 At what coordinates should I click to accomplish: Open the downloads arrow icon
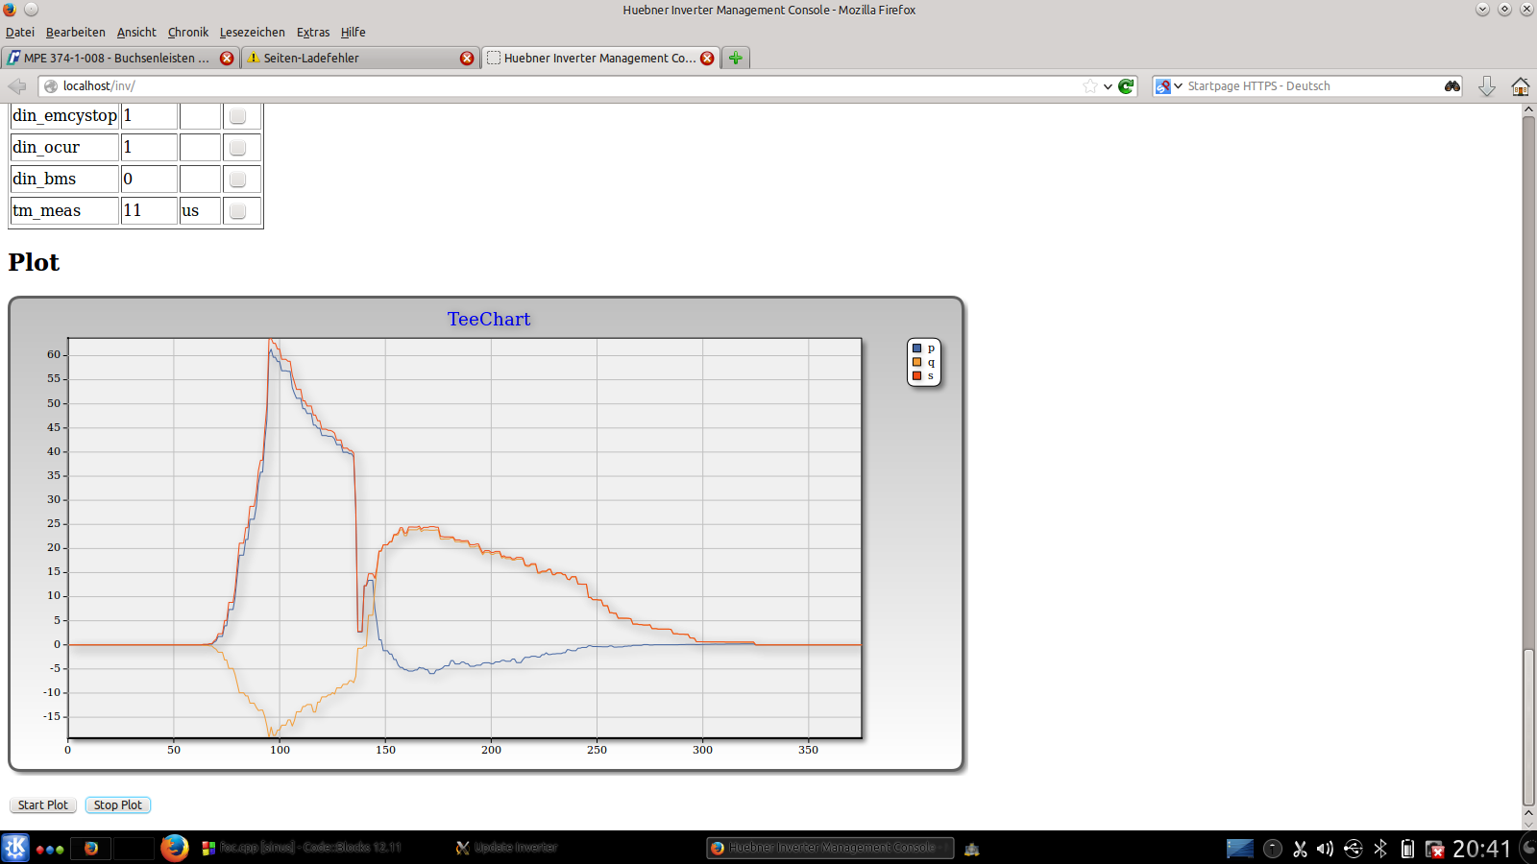pyautogui.click(x=1486, y=86)
